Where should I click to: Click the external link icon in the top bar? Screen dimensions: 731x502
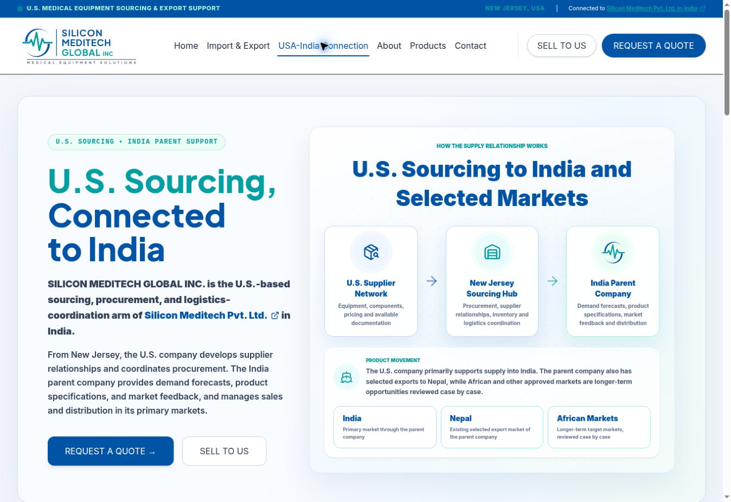703,9
